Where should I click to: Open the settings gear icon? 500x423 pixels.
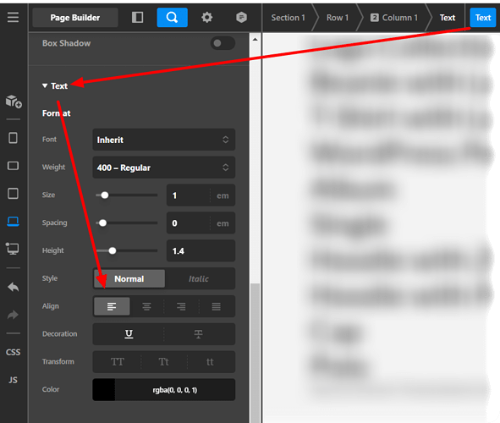coord(207,17)
